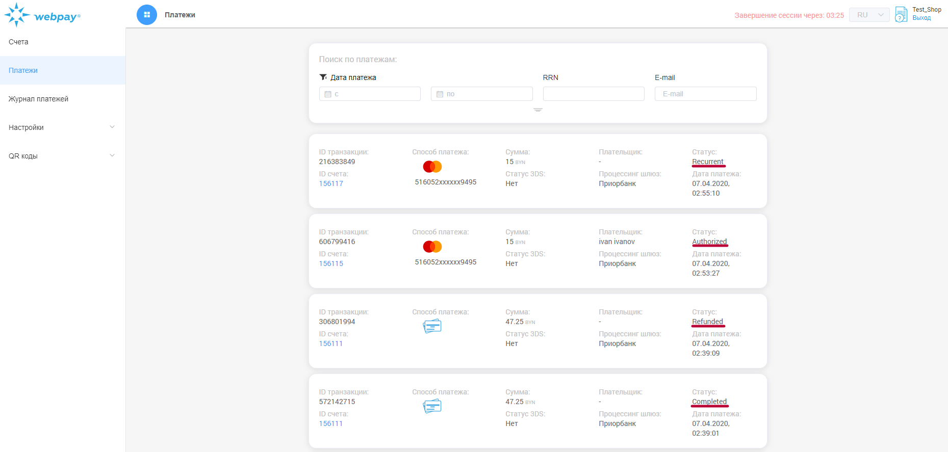
Task: Click card icon for transaction 572142715
Action: tap(432, 406)
